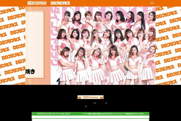
Task: Open the mail envelope contact icon
Action: [152, 3]
